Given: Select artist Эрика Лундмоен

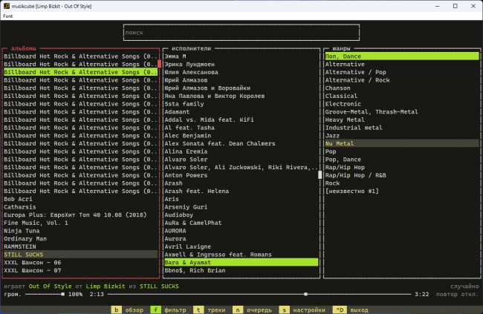Looking at the screenshot, I should pyautogui.click(x=241, y=65).
